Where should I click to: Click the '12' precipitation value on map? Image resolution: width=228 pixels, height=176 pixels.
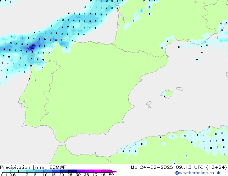click(x=33, y=45)
